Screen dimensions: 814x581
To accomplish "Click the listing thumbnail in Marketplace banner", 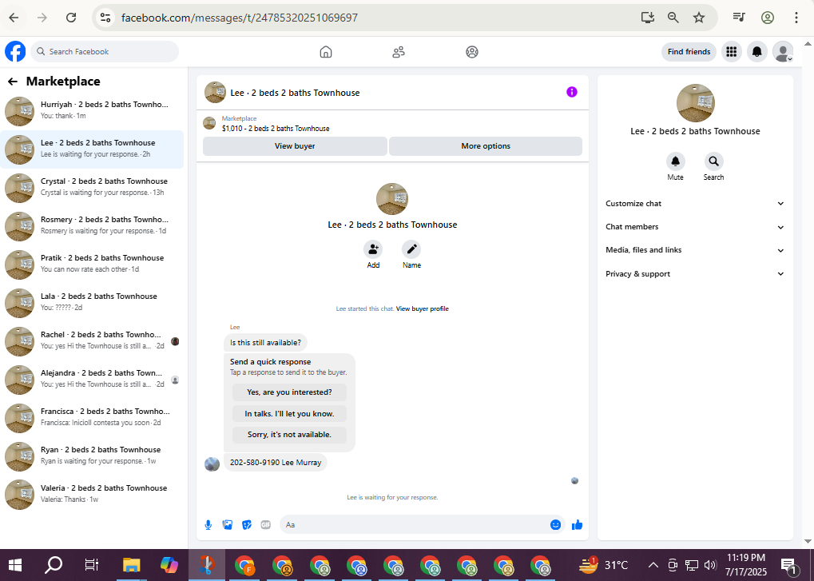I will (209, 123).
